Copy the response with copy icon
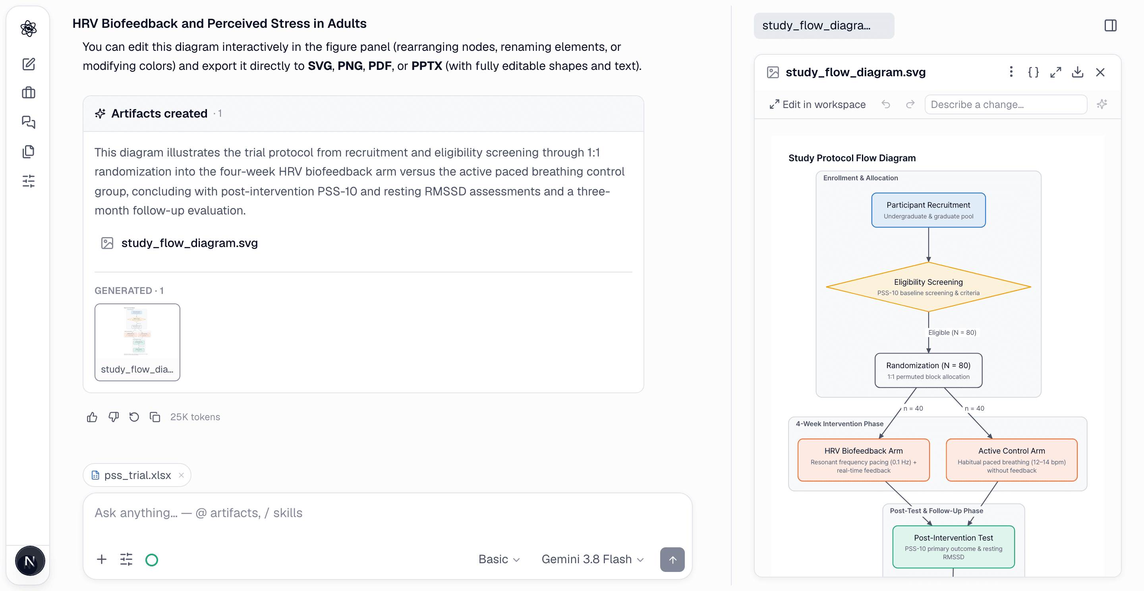Image resolution: width=1144 pixels, height=591 pixels. [x=155, y=417]
